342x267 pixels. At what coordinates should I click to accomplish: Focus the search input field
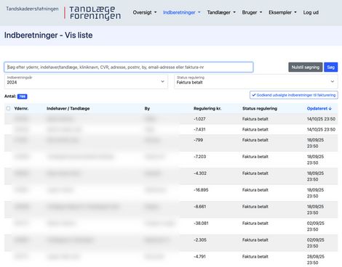pyautogui.click(x=129, y=67)
